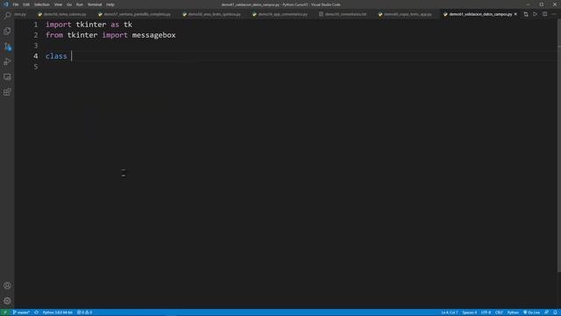Click the editor vertical scrollbar
The width and height of the screenshot is (561, 316).
559,147
